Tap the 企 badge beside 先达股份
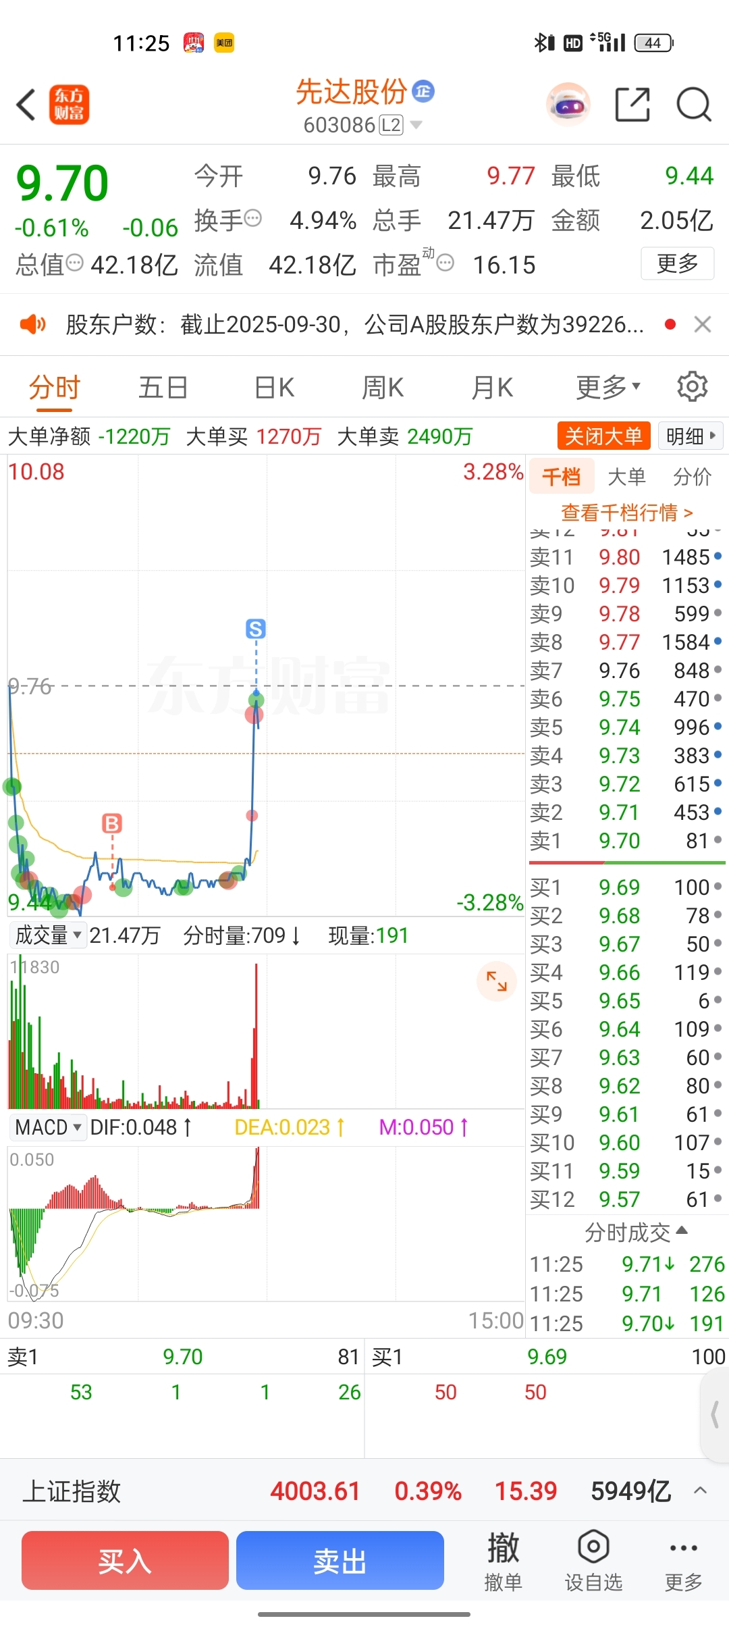The image size is (729, 1629). click(x=423, y=91)
